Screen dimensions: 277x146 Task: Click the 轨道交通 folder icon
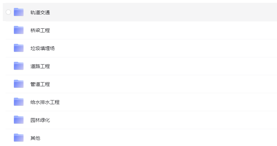click(x=19, y=12)
